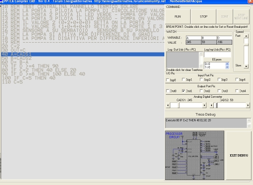Select line 10 REM TEST CENTRALINA
This screenshot has width=253, height=185.
[83, 6]
